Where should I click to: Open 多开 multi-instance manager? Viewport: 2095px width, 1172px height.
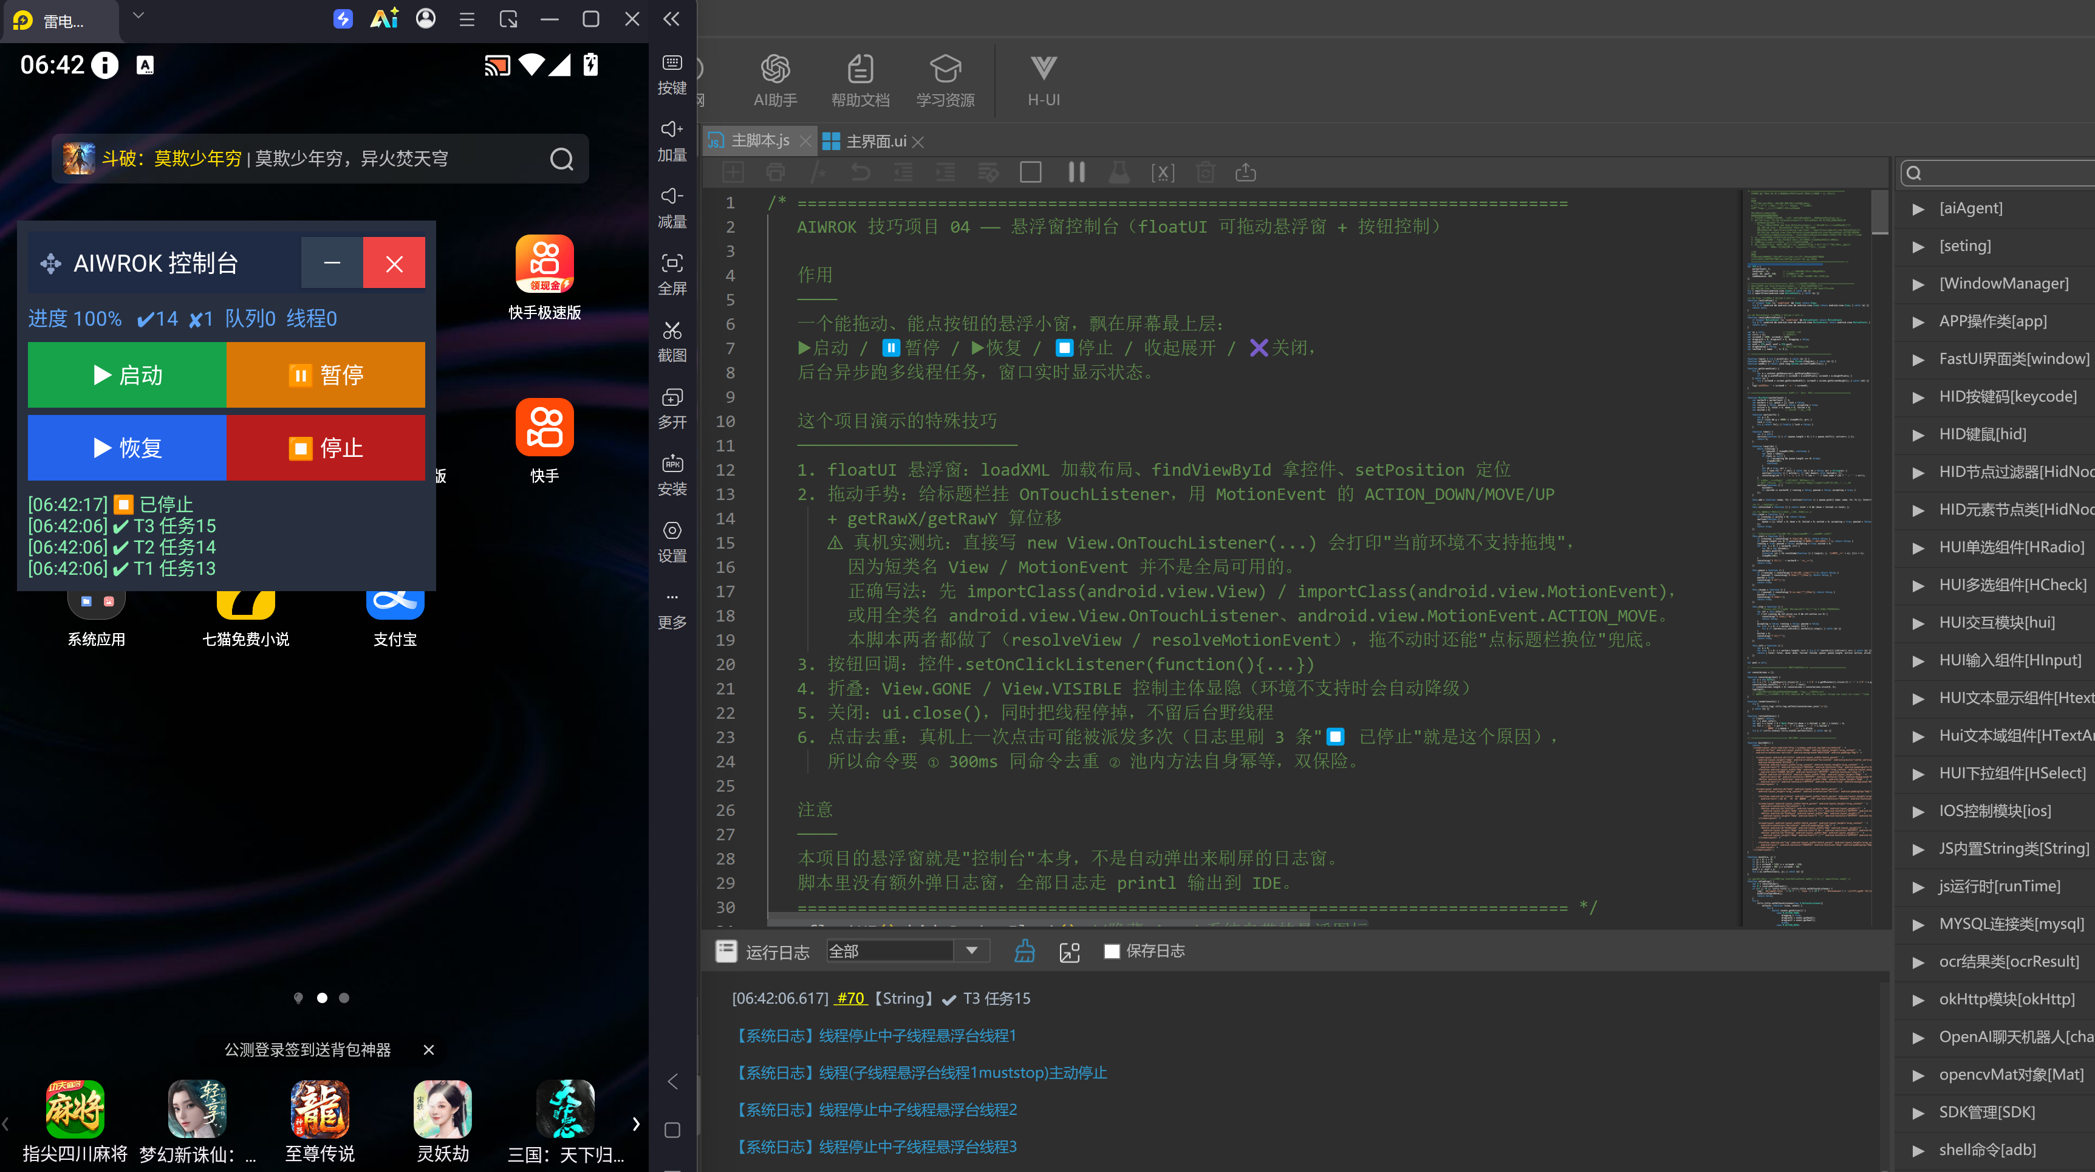pyautogui.click(x=672, y=408)
